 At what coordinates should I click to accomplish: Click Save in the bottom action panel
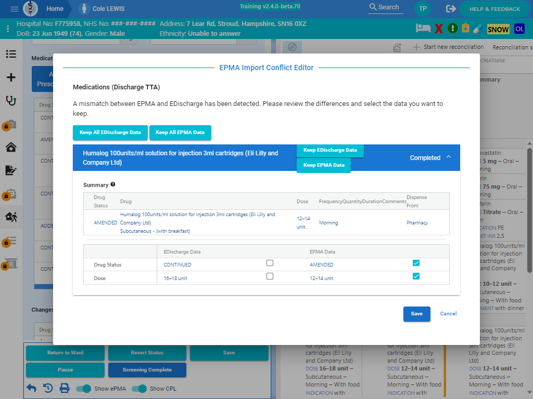point(229,353)
